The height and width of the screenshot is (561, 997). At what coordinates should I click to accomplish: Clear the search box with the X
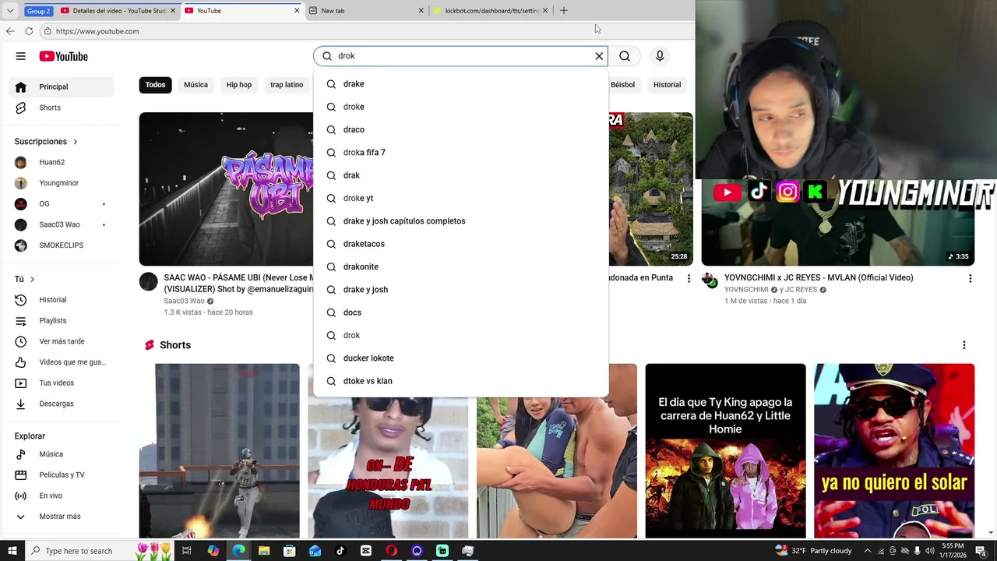coord(599,56)
